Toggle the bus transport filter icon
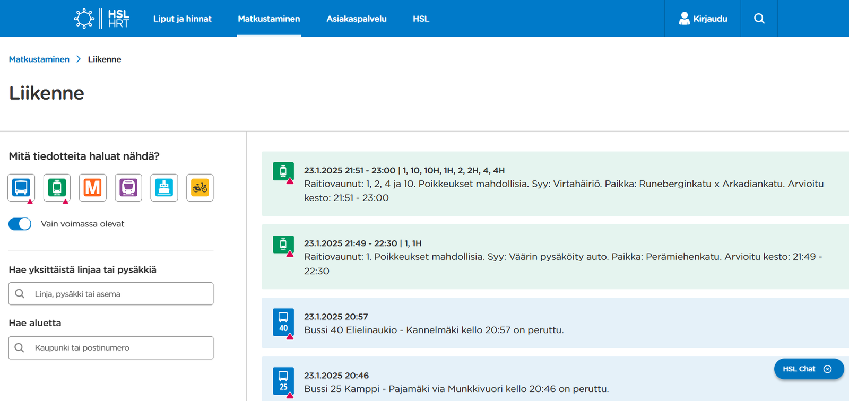 pos(21,188)
